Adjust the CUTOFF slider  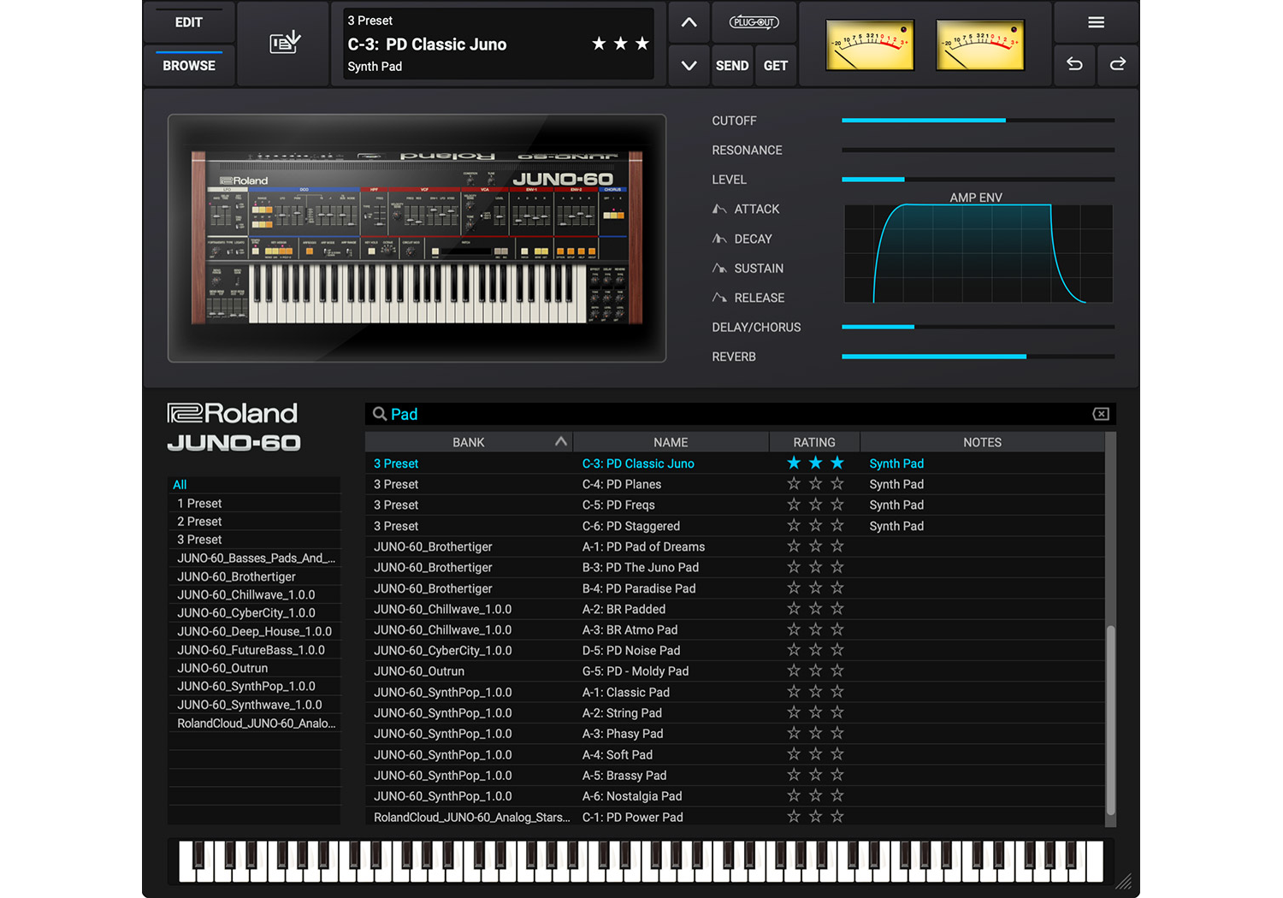click(978, 121)
